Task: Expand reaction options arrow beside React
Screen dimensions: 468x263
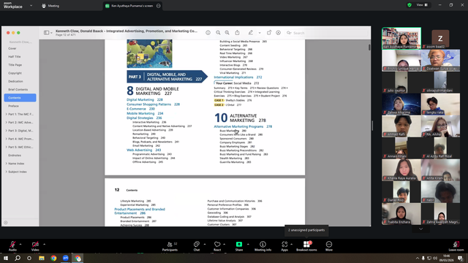Action: [x=224, y=244]
